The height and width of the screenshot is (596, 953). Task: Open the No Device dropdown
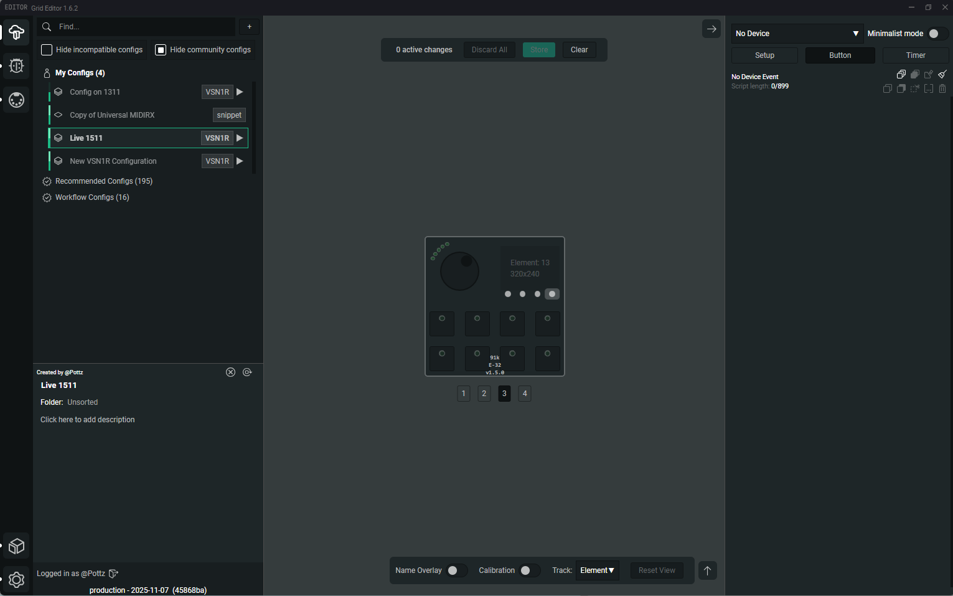click(796, 34)
